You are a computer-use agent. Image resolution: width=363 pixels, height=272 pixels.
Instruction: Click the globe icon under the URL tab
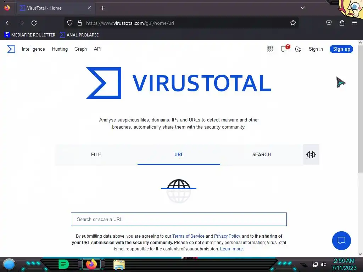coord(179,191)
